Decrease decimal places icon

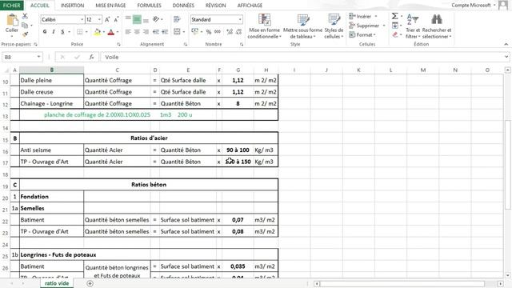click(x=238, y=32)
